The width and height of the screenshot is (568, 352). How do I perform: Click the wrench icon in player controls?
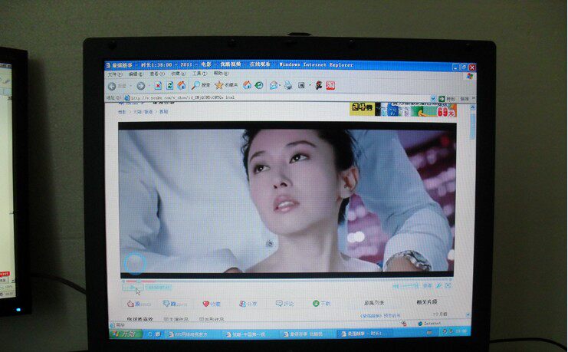pos(438,286)
